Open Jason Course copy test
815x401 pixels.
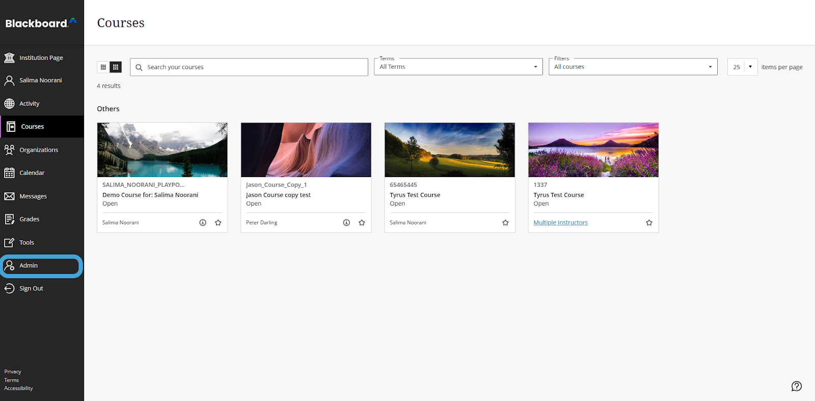[278, 195]
